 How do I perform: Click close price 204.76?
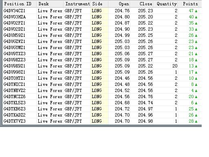coord(145,96)
